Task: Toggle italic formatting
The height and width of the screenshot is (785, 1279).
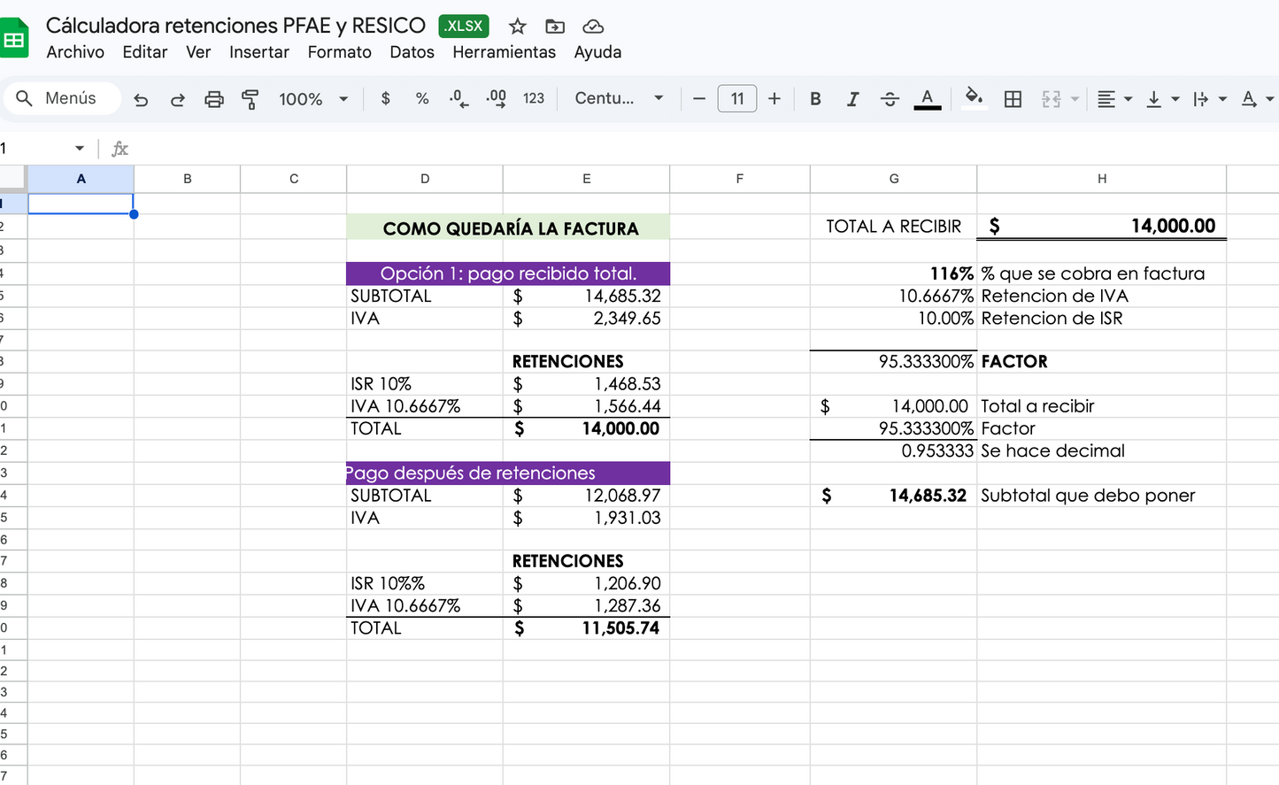Action: click(852, 99)
